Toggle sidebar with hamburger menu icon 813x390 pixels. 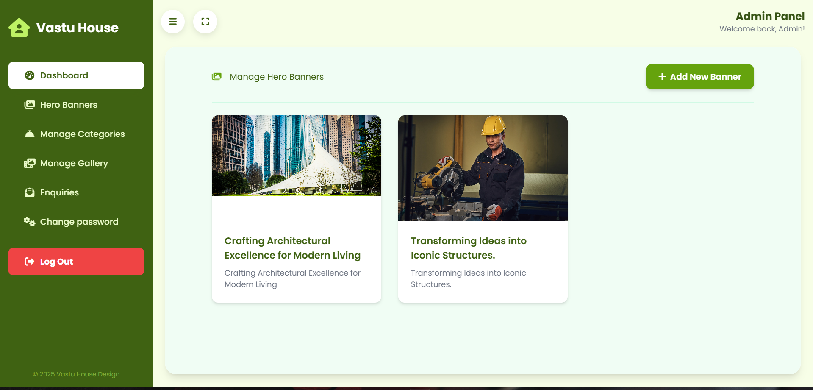173,22
